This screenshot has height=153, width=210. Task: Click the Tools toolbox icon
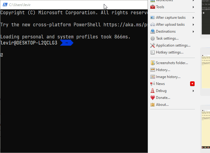[153, 7]
